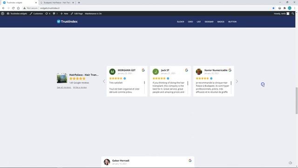
Task: Open the updates counter in admin bar
Action: click(47, 14)
